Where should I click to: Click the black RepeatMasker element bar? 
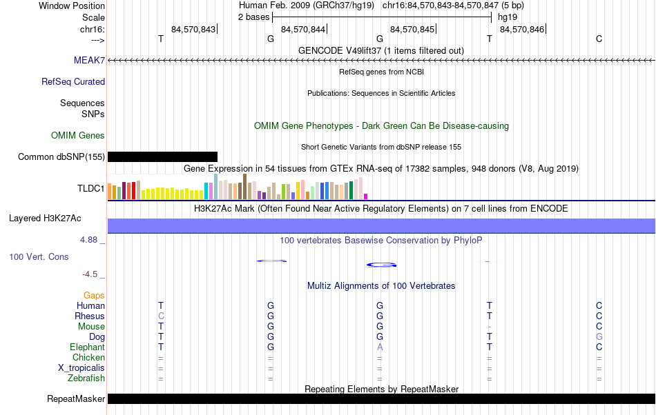(381, 398)
